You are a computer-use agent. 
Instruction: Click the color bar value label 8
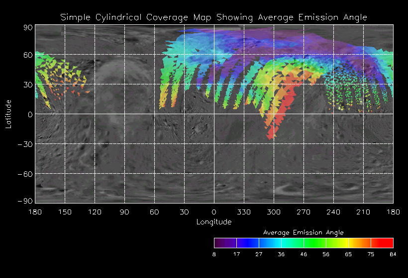coord(214,254)
